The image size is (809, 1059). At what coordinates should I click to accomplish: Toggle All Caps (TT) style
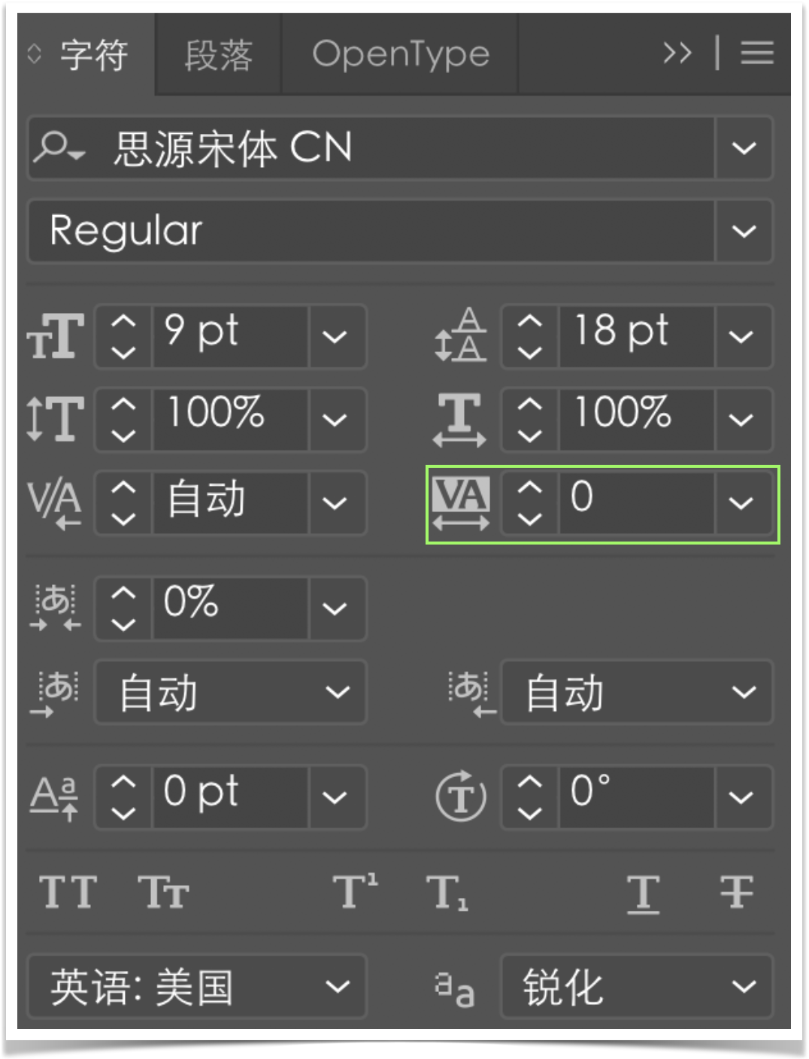(68, 893)
